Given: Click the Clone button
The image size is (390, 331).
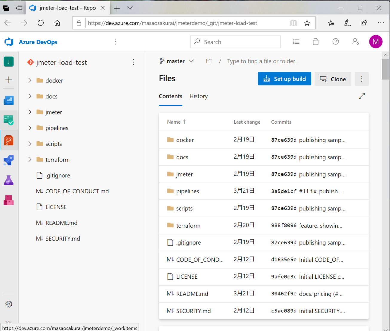Looking at the screenshot, I should click(x=333, y=79).
